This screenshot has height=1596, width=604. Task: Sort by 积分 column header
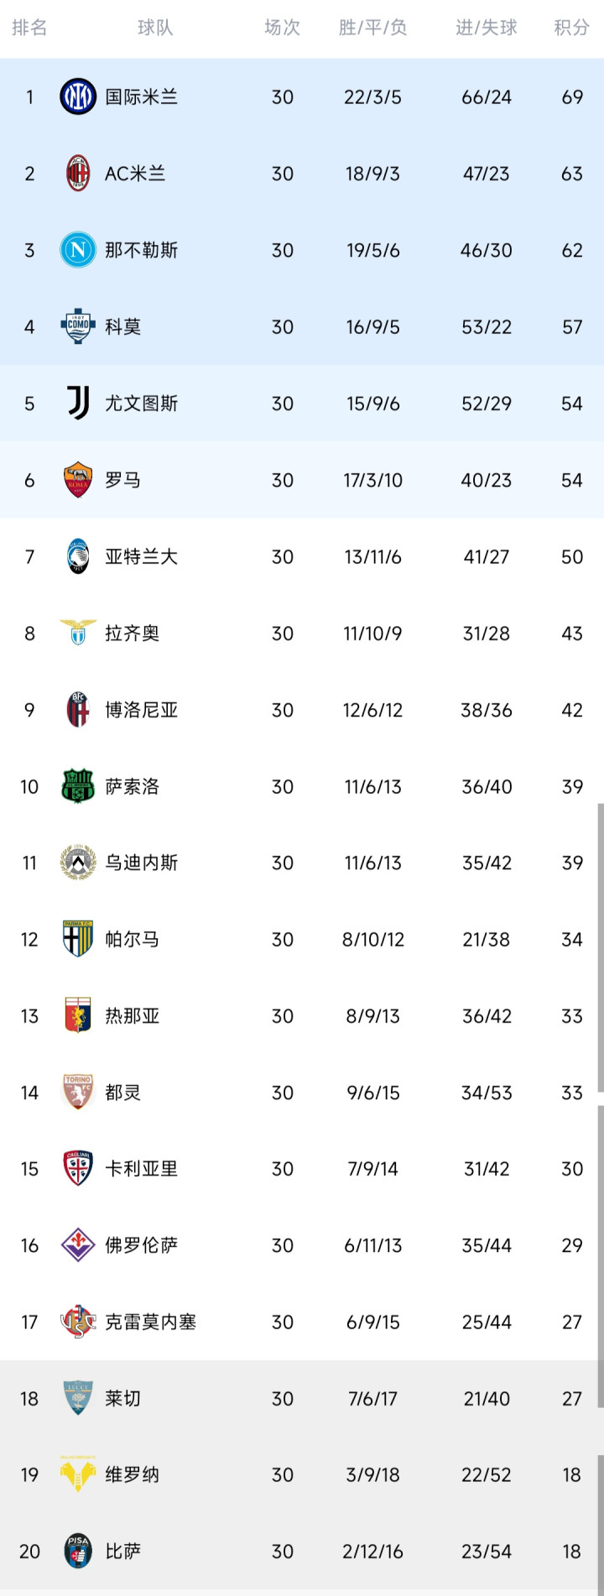(571, 28)
